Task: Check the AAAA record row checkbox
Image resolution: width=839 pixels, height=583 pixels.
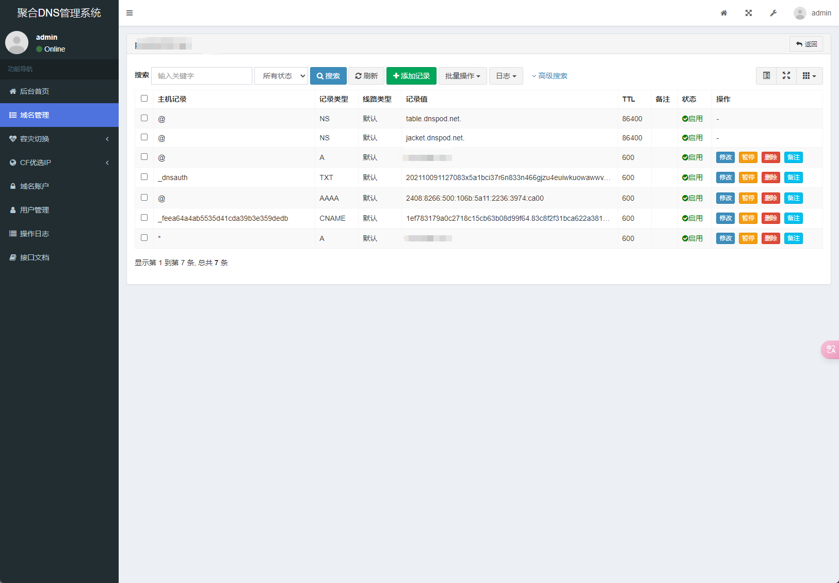Action: click(144, 198)
